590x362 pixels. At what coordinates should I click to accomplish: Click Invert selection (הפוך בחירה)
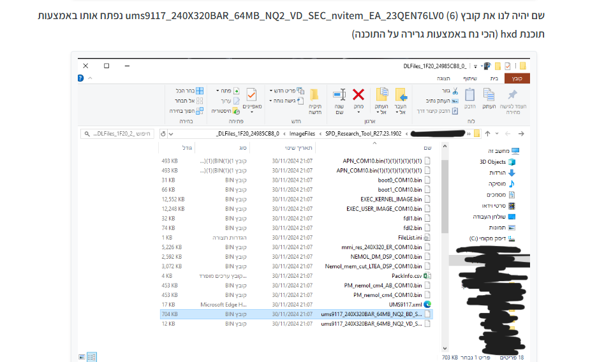point(187,111)
